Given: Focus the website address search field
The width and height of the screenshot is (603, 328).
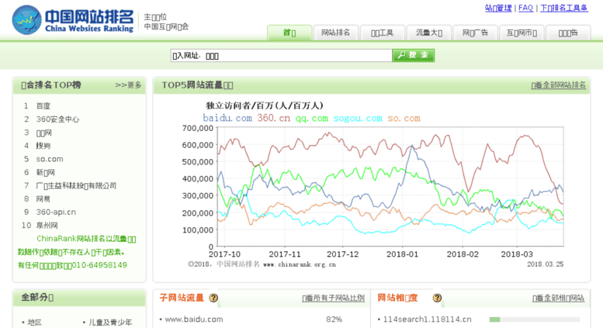Looking at the screenshot, I should 282,55.
